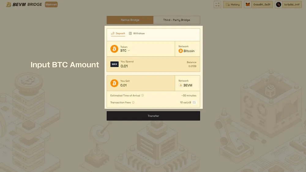306x172 pixels.
Task: Expand the BTC token dropdown
Action: (x=129, y=51)
